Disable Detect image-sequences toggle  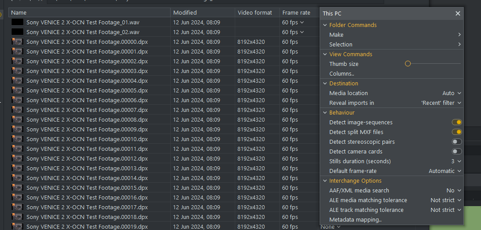point(456,122)
